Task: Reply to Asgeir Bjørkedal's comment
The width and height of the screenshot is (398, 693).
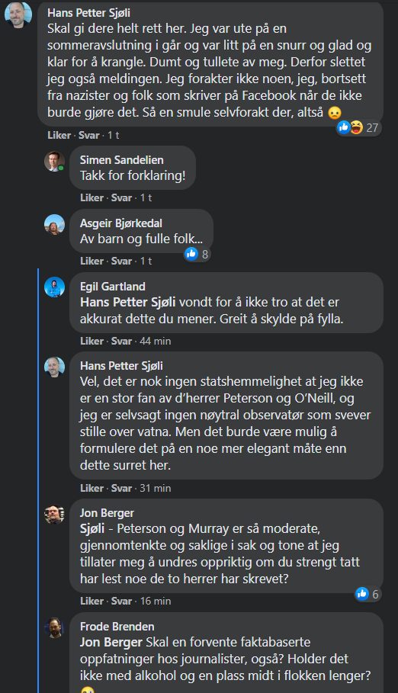Action: click(122, 261)
